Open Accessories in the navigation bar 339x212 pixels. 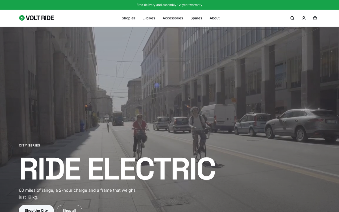pyautogui.click(x=173, y=18)
